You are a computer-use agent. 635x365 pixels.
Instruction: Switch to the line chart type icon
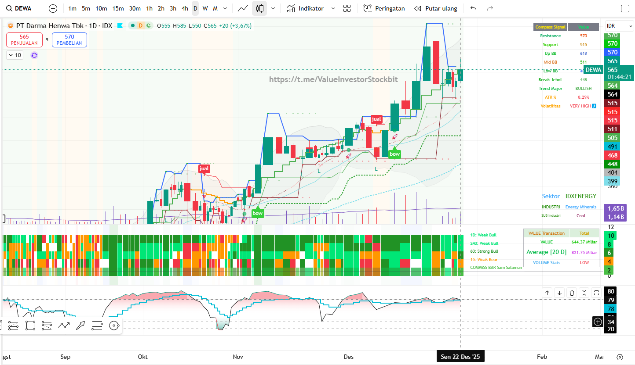pos(242,8)
